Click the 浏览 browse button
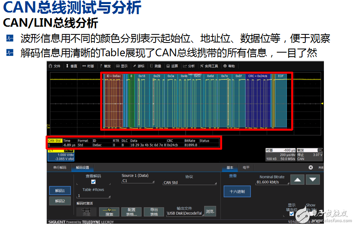Screen dimensions: 355x227 (210, 211)
